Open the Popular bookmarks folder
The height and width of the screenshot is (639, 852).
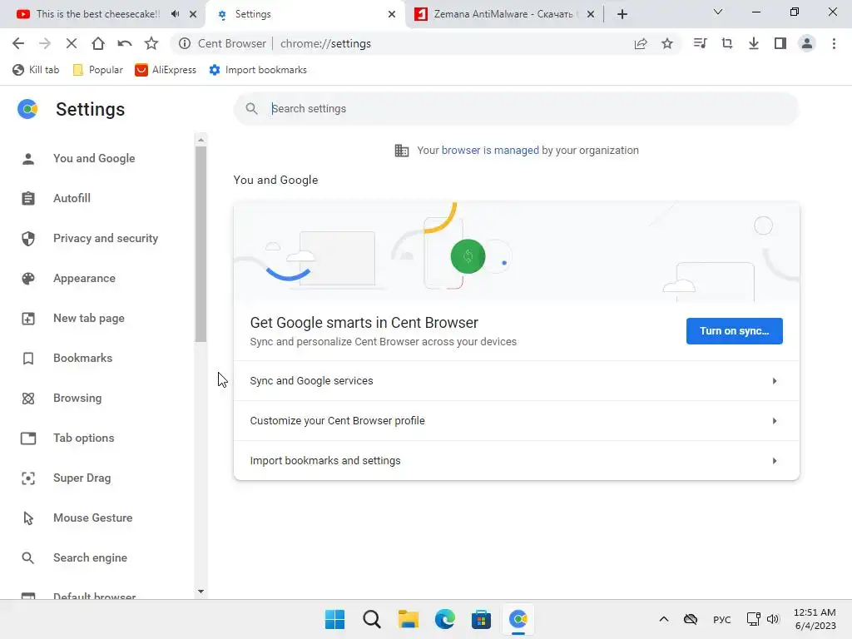98,70
